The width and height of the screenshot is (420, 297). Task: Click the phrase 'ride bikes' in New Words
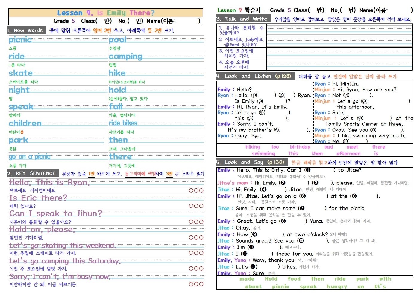(x=123, y=123)
